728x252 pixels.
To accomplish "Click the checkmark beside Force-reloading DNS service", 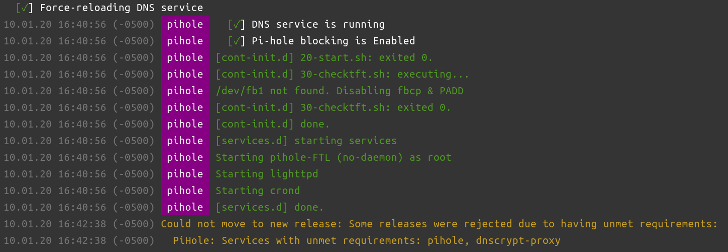I will click(x=24, y=8).
